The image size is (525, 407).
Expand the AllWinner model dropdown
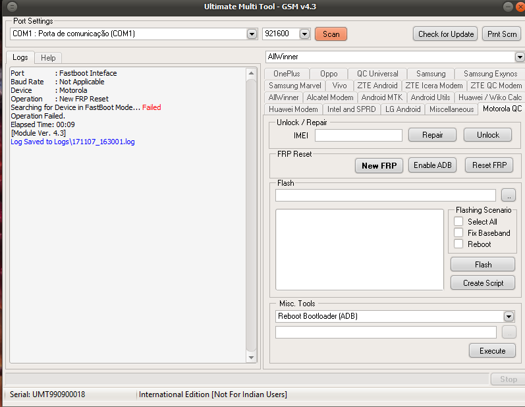pos(519,57)
